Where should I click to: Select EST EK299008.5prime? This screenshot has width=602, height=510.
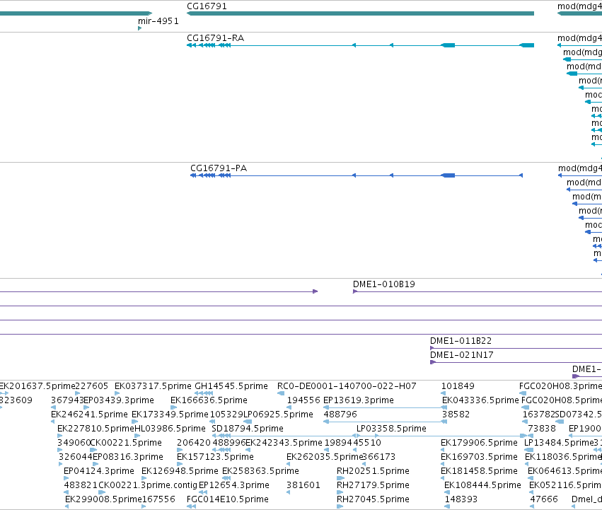pos(103,499)
